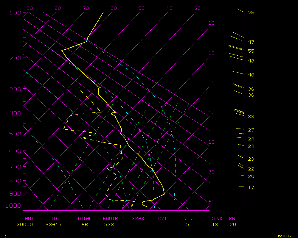Click the 100 pressure level label
Screen dimensions: 298x238
(15, 13)
